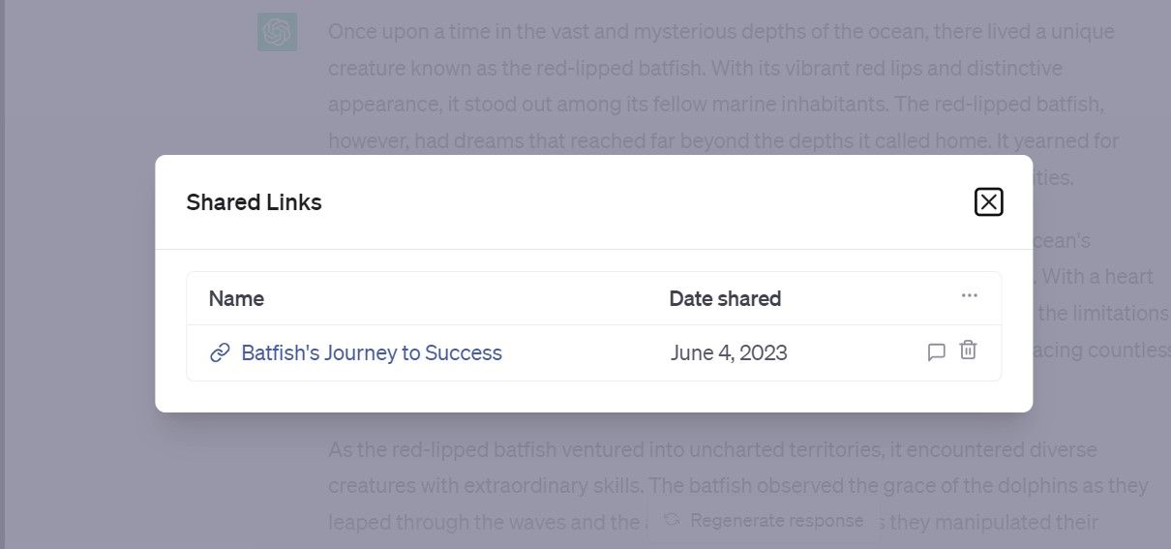Click the Regenerate response button
This screenshot has width=1171, height=549.
click(765, 520)
